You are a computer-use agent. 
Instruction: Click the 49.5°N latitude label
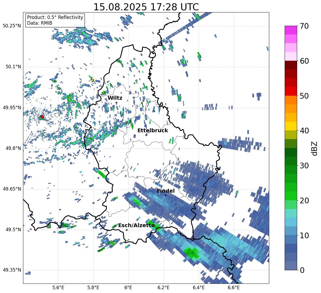13,229
